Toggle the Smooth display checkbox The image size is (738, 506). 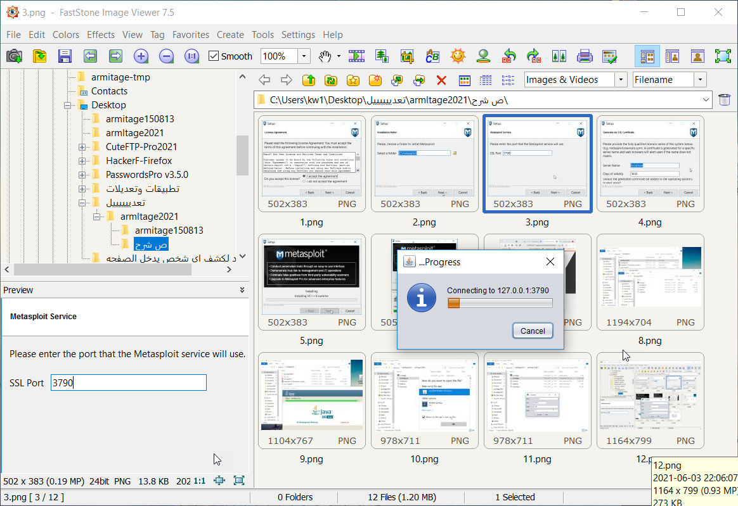tap(214, 56)
